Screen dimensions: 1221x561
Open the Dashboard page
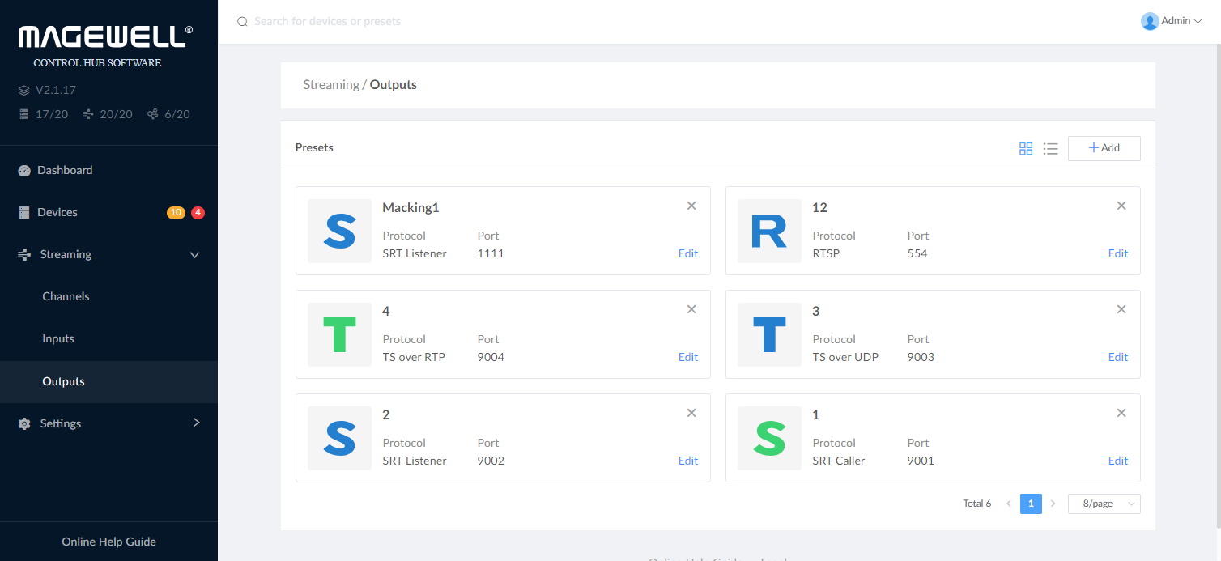click(x=65, y=170)
